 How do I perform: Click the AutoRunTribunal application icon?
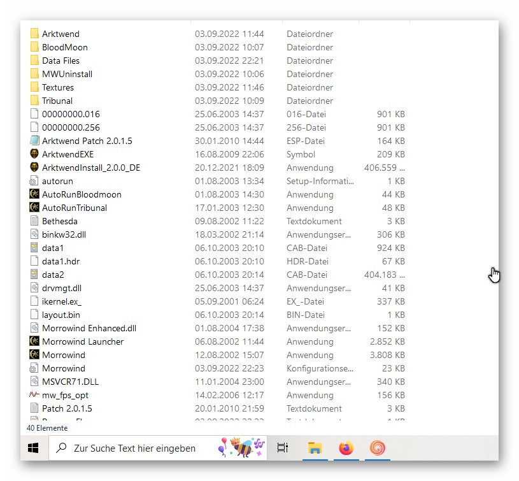coord(34,208)
